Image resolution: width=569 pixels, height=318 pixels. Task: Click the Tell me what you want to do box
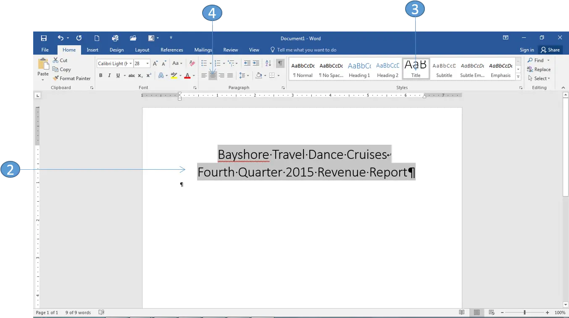pos(303,50)
